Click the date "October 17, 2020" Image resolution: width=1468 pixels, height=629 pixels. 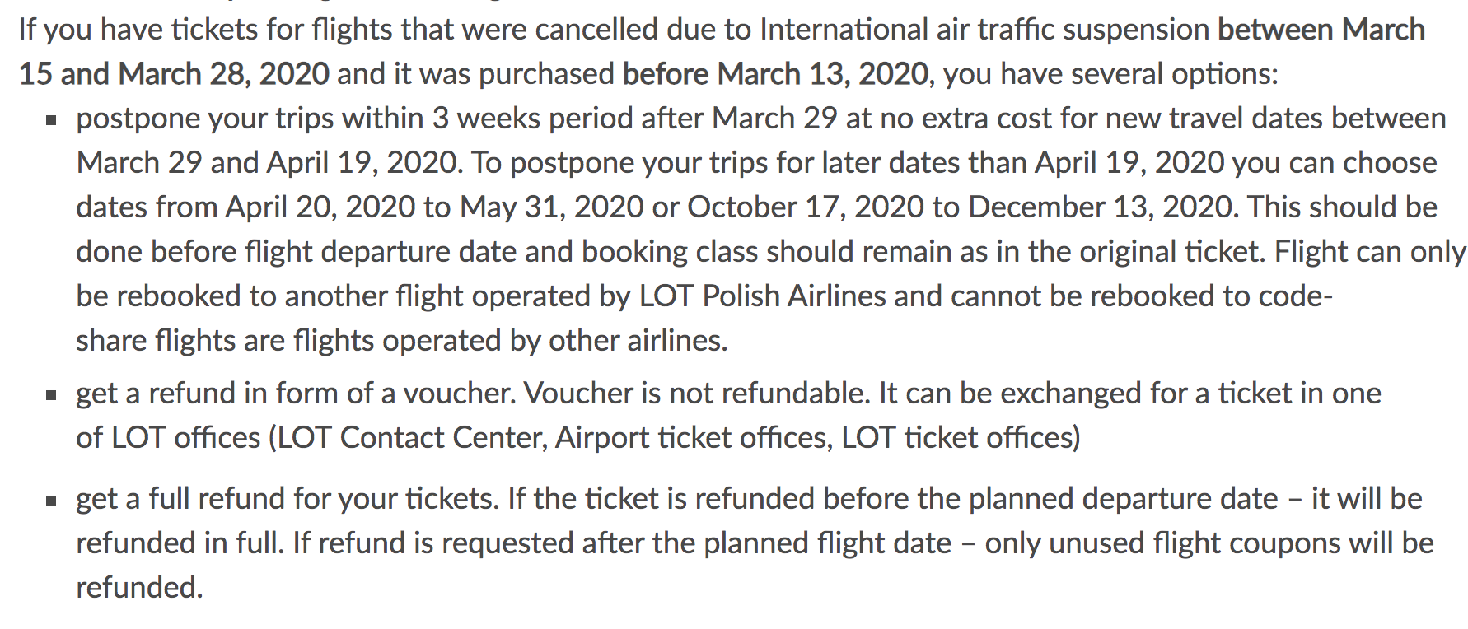806,207
